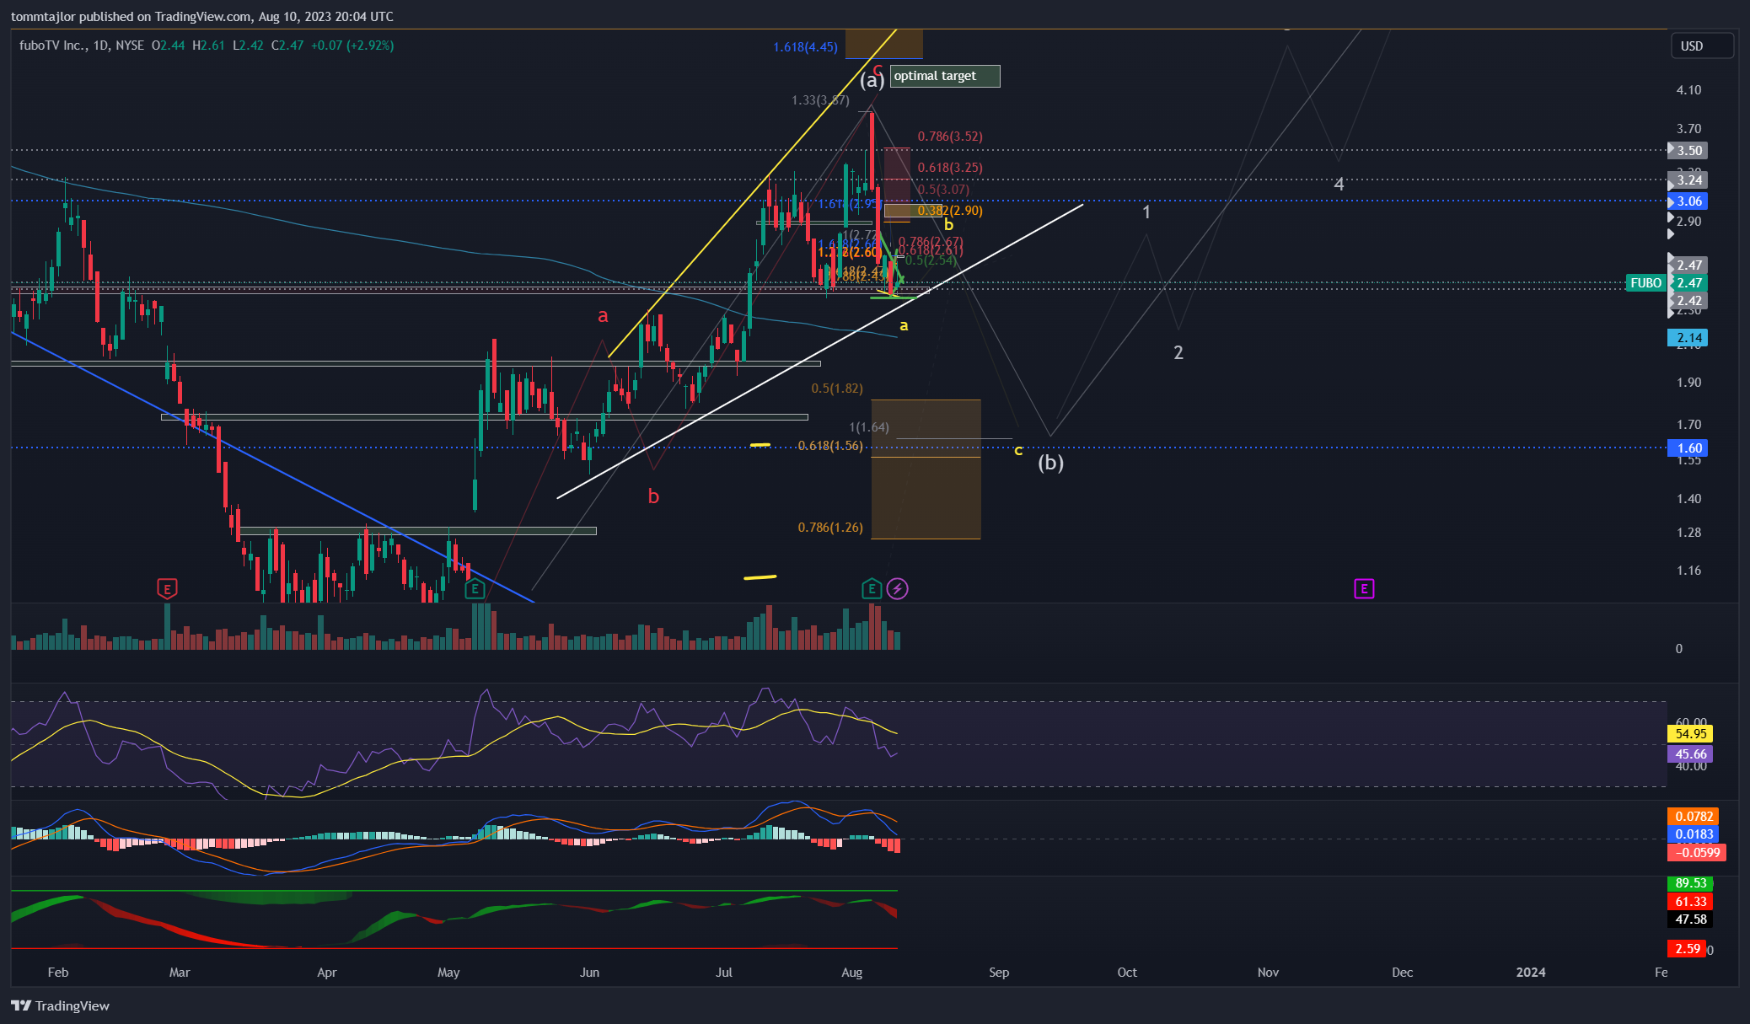Screen dimensions: 1750x1024
Task: Open the green E marker beside lightning icon
Action: click(x=872, y=588)
